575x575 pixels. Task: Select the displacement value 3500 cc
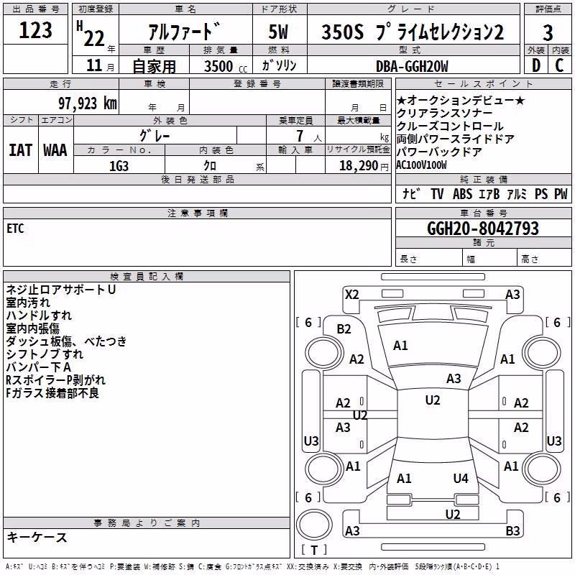[226, 66]
